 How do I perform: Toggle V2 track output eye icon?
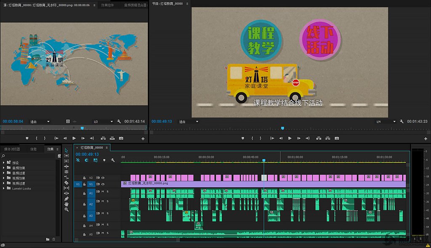pos(103,178)
